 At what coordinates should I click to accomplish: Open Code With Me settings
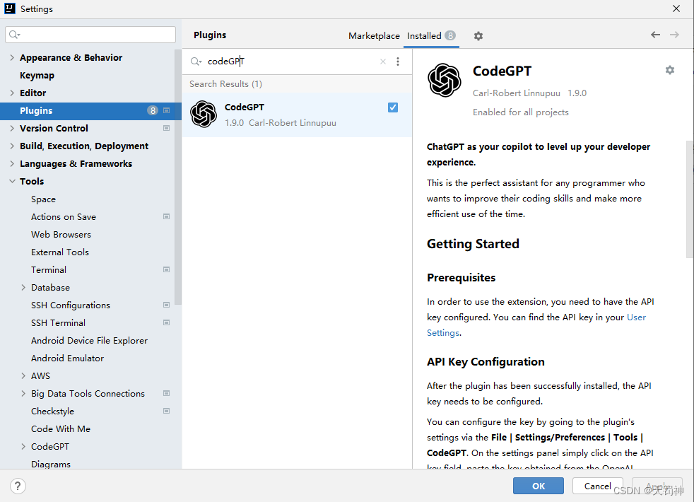61,429
